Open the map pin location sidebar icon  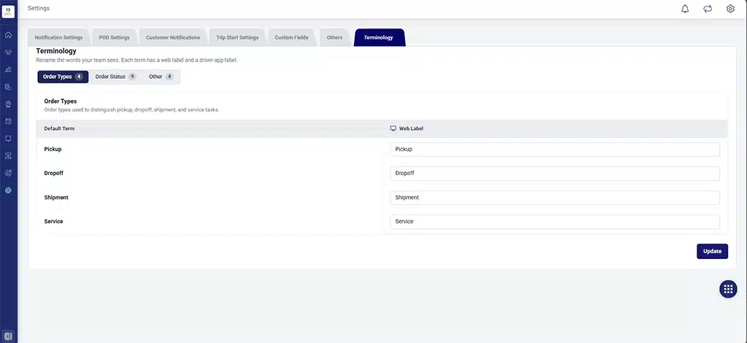click(8, 104)
